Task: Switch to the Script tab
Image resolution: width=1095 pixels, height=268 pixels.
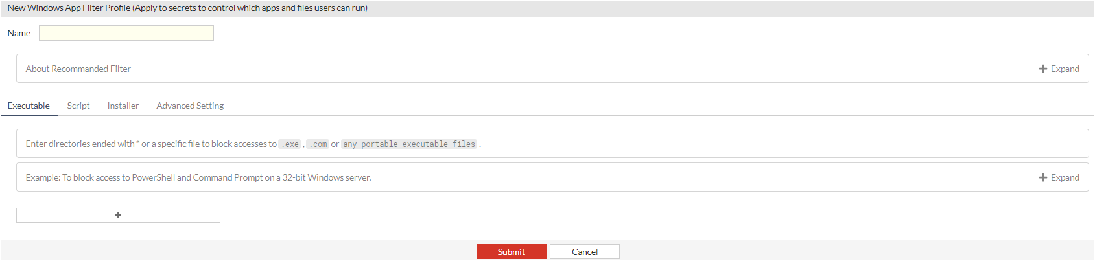Action: 78,106
